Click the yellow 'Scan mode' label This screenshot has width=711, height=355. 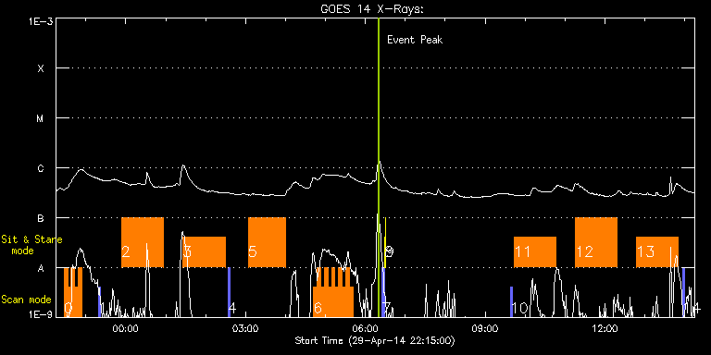coord(26,300)
